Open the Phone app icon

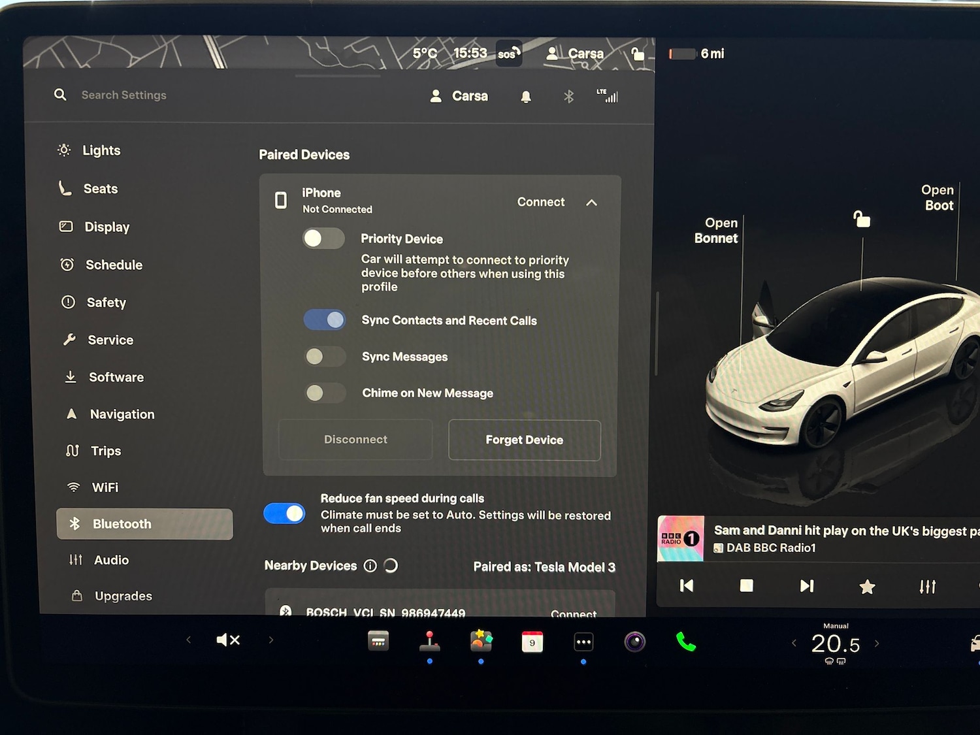coord(686,642)
